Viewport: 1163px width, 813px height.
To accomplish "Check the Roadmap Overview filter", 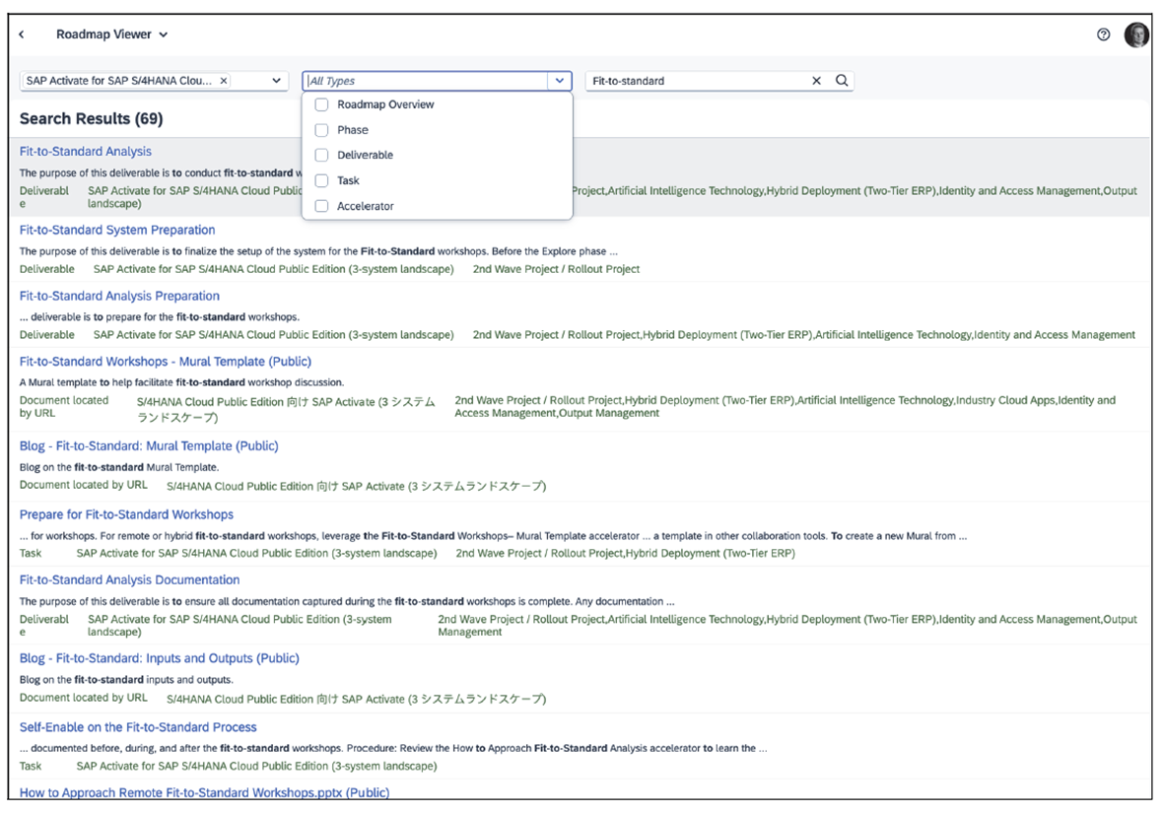I will pos(321,104).
